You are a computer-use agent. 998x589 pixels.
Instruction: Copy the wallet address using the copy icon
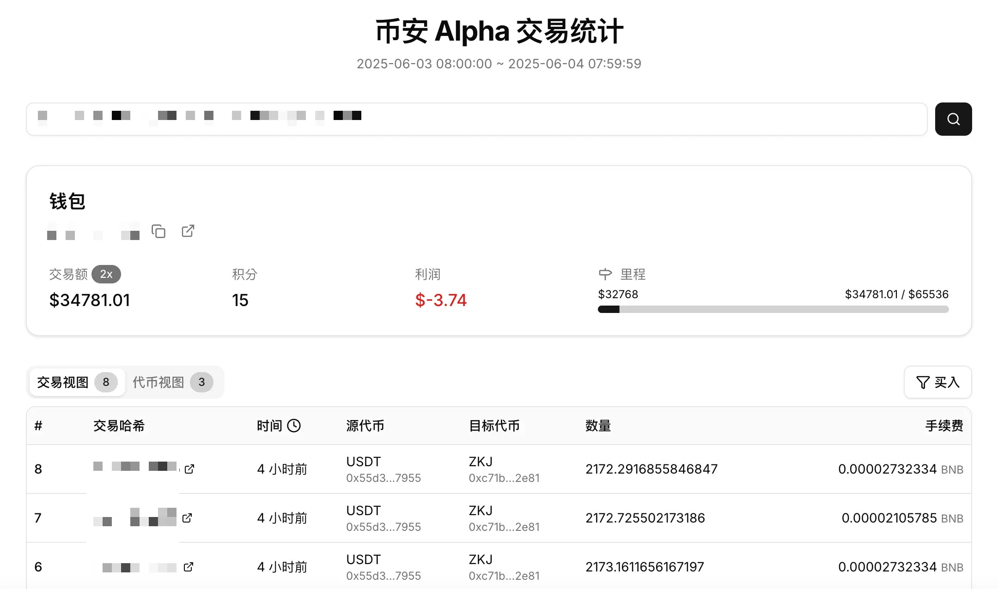(x=159, y=232)
